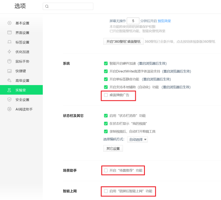The height and width of the screenshot is (200, 221).
Task: Click the 状态栏及其它 section heading
Action: [73, 116]
